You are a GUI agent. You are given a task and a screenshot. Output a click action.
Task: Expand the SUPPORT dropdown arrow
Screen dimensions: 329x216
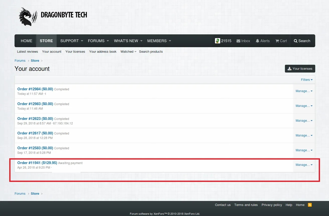tap(81, 41)
